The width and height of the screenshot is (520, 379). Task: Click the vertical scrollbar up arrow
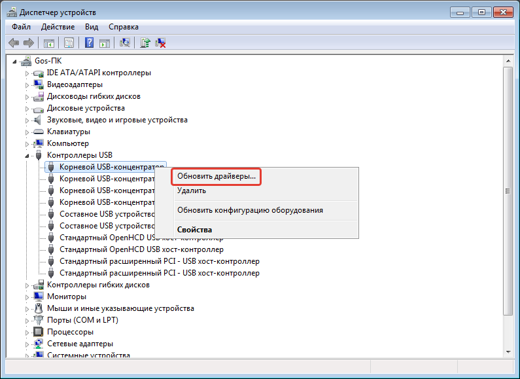[508, 62]
